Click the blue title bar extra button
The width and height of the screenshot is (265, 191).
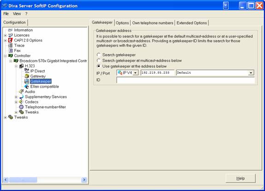coord(226,6)
